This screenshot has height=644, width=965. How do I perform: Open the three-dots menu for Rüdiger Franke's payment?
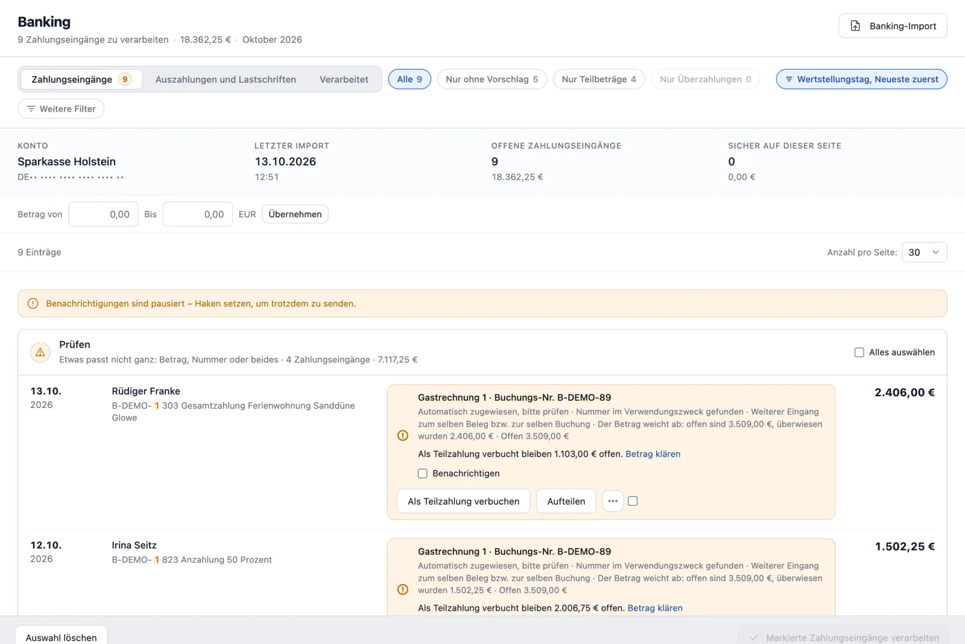tap(613, 501)
